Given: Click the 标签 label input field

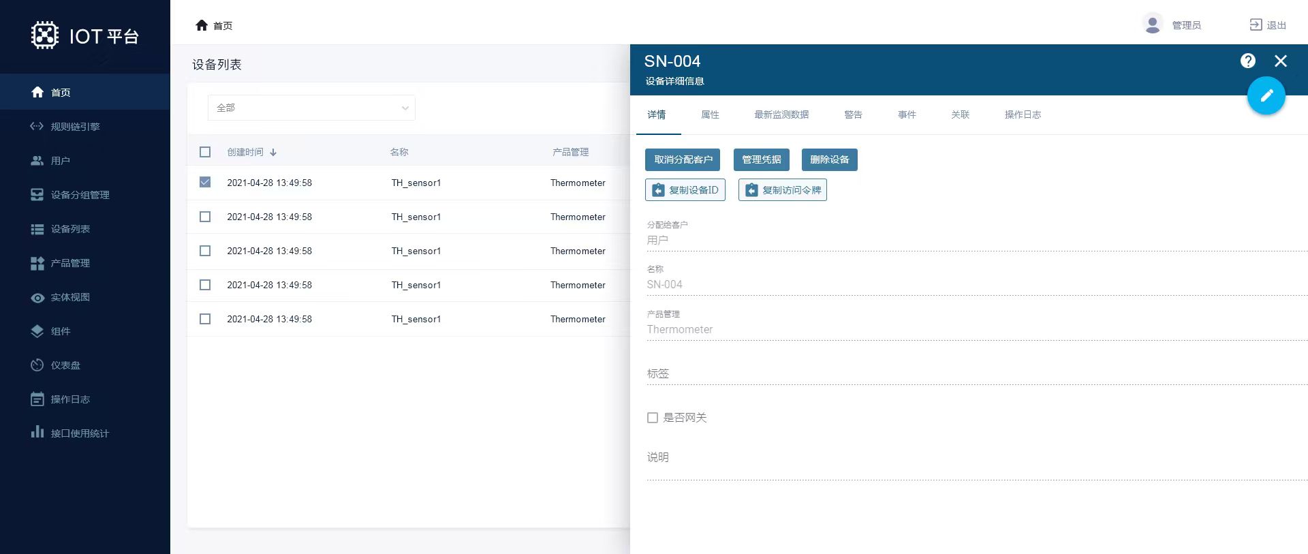Looking at the screenshot, I should coord(974,374).
